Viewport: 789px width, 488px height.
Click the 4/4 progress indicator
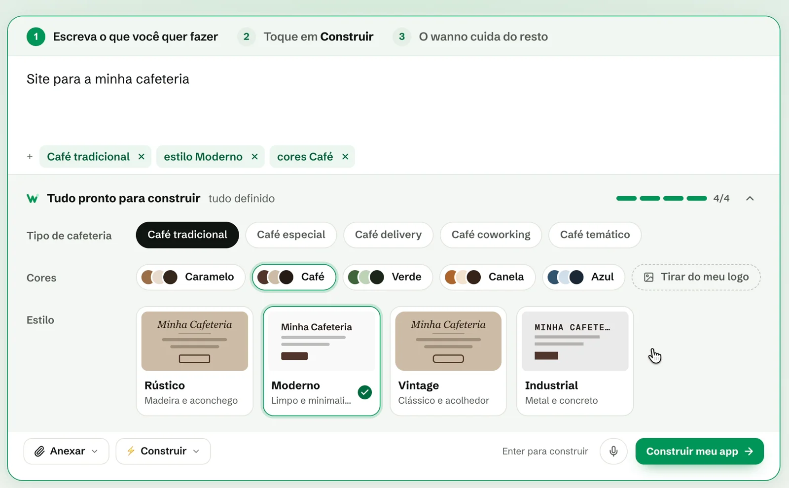[x=673, y=198]
